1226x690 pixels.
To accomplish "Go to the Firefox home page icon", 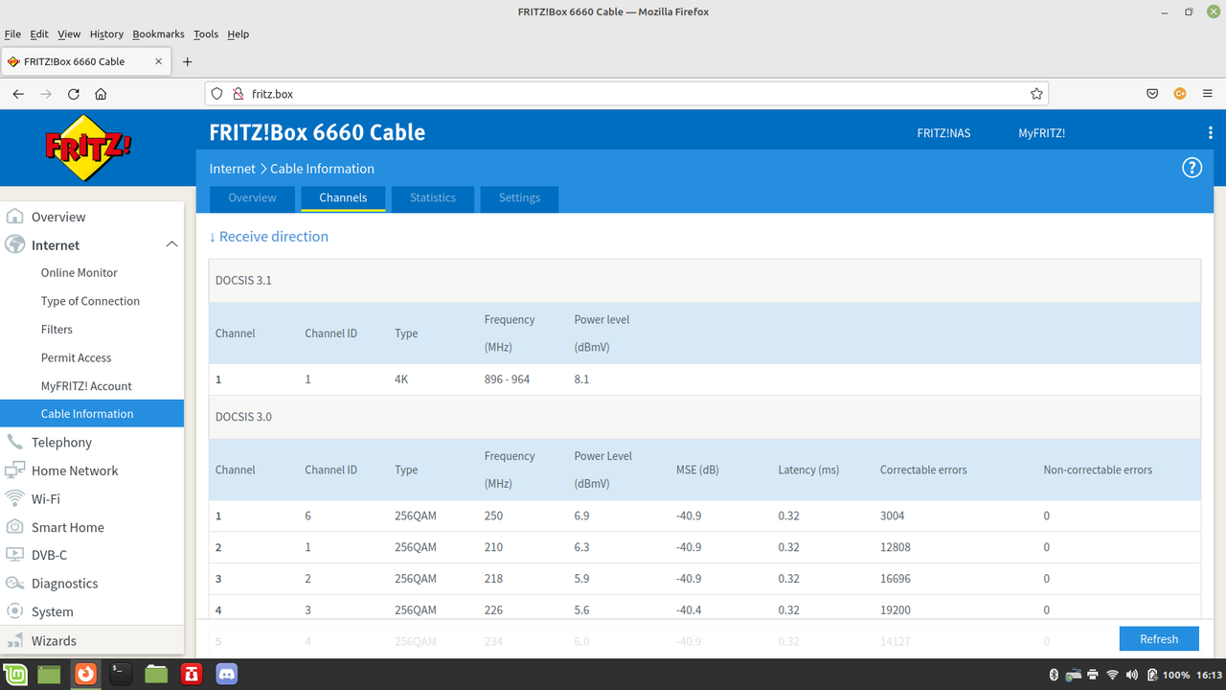I will [x=101, y=94].
